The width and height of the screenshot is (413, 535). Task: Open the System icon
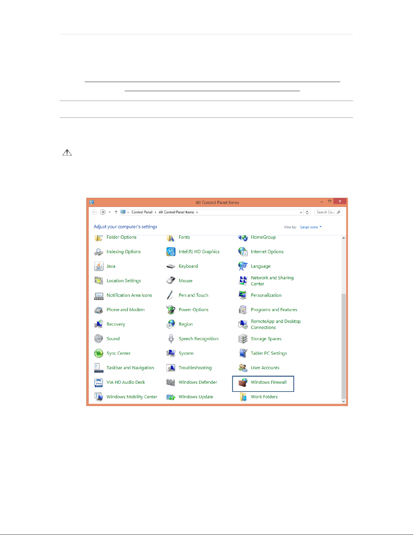pos(171,353)
